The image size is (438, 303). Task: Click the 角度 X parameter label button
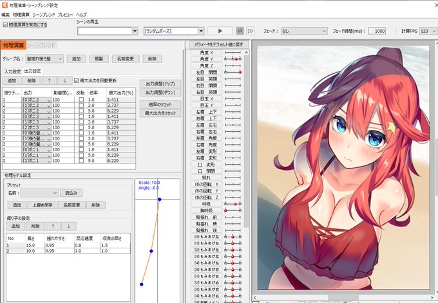pyautogui.click(x=206, y=53)
